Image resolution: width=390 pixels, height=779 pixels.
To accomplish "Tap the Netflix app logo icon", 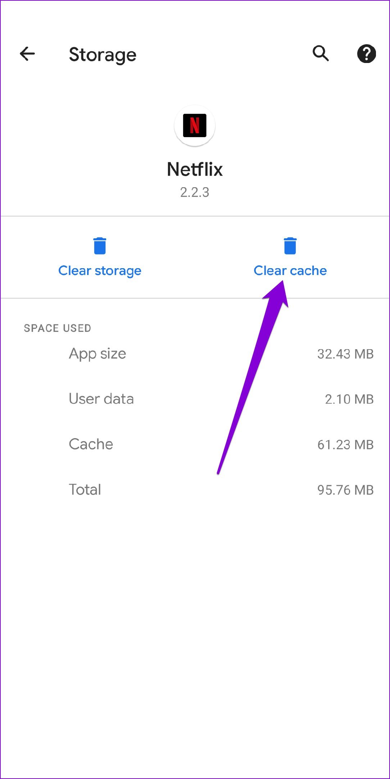I will click(195, 126).
